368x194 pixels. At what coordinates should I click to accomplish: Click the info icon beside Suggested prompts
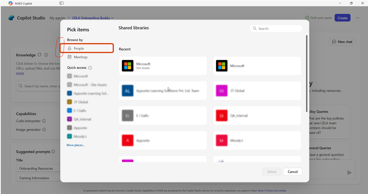point(53,151)
